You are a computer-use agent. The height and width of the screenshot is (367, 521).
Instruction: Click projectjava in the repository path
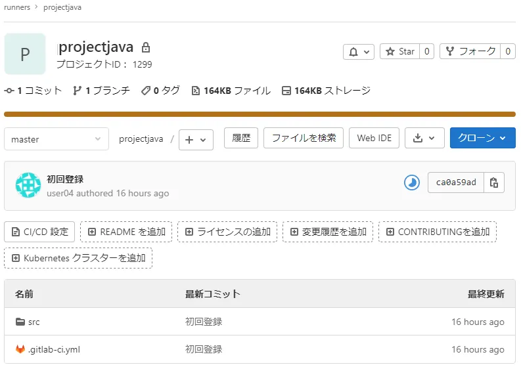[x=141, y=139]
